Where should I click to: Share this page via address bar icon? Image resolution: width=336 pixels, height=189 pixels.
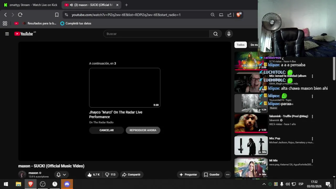(229, 15)
